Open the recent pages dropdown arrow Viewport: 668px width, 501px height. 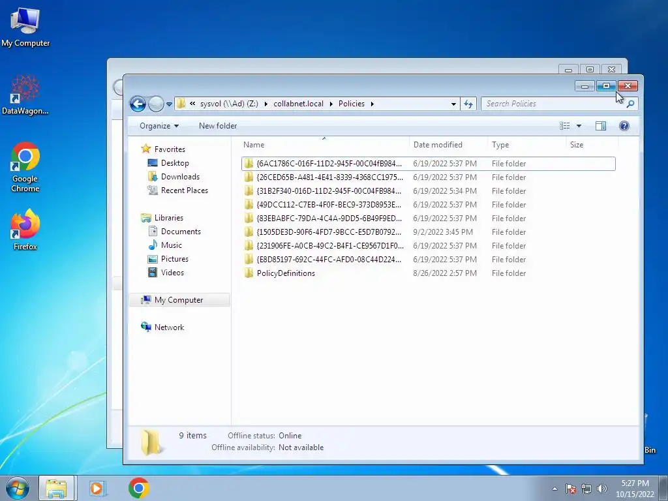169,104
